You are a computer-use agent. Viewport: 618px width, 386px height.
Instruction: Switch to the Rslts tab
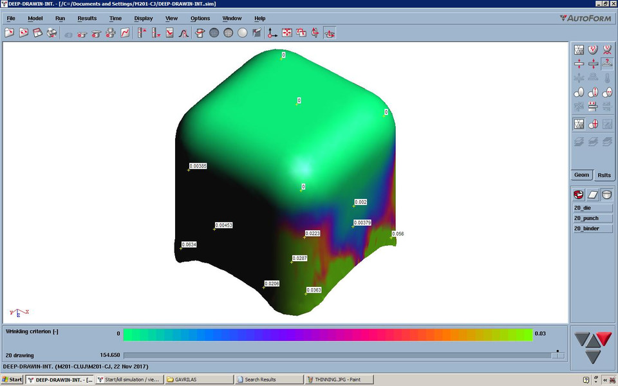point(604,174)
